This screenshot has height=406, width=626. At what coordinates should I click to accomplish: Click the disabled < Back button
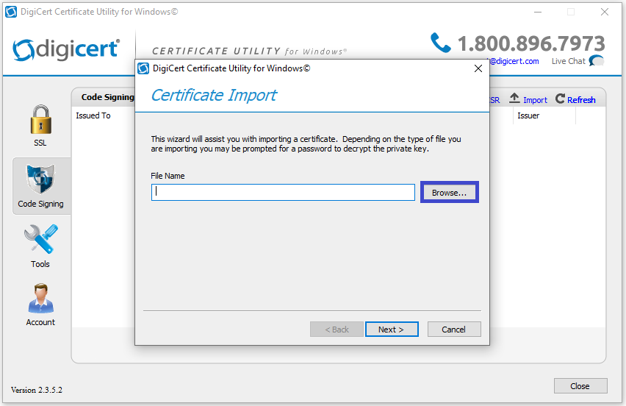(337, 330)
